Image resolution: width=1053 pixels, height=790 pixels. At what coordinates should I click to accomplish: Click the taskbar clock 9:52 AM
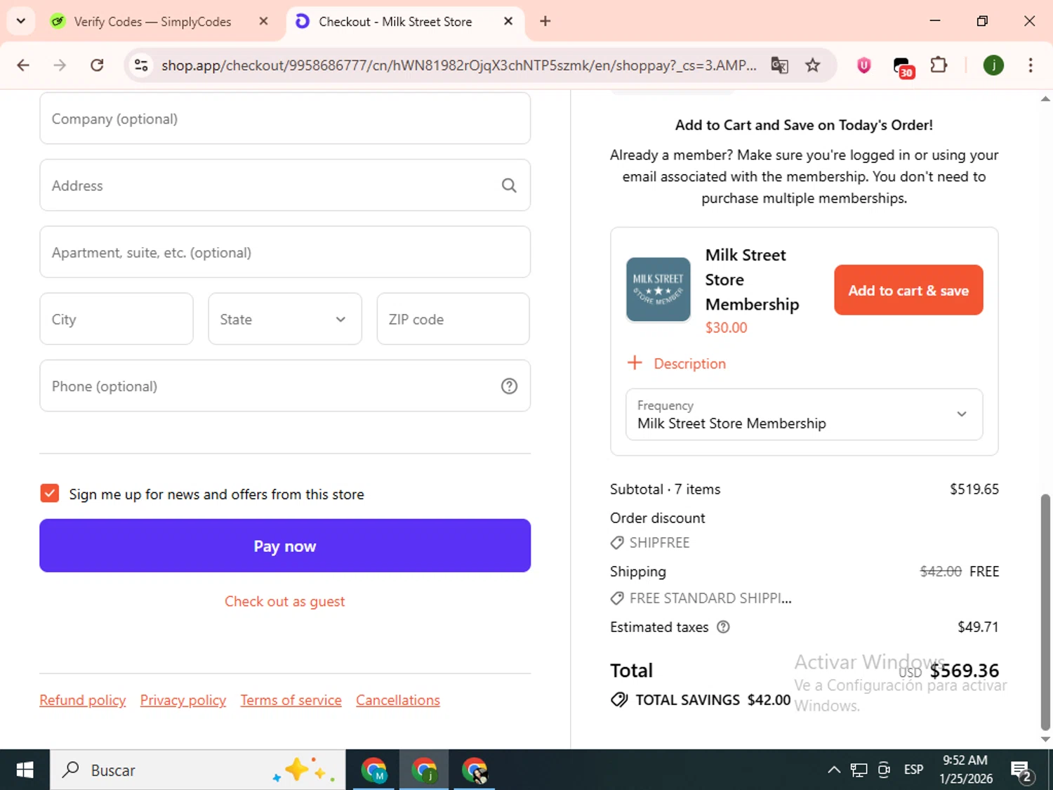965,770
